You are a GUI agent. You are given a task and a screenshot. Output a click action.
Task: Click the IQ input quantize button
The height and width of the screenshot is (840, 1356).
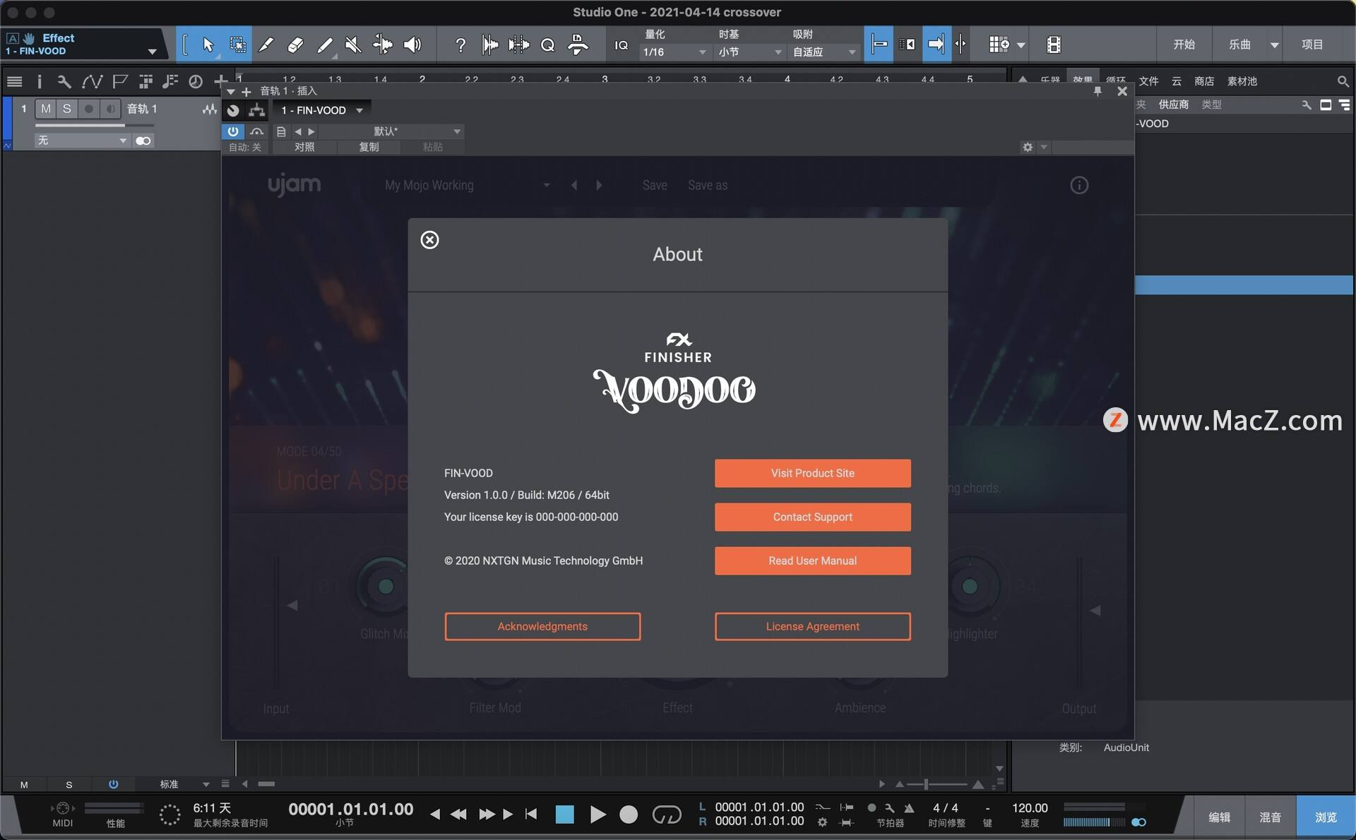(x=621, y=45)
